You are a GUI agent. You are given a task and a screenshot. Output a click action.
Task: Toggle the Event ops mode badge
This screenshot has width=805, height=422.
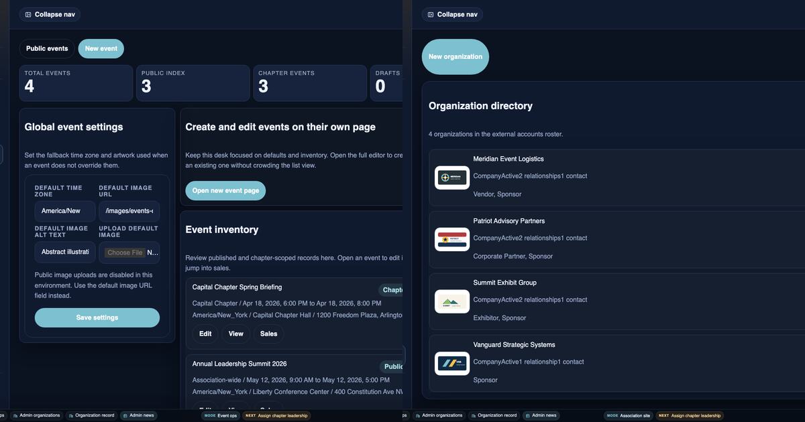tap(221, 415)
